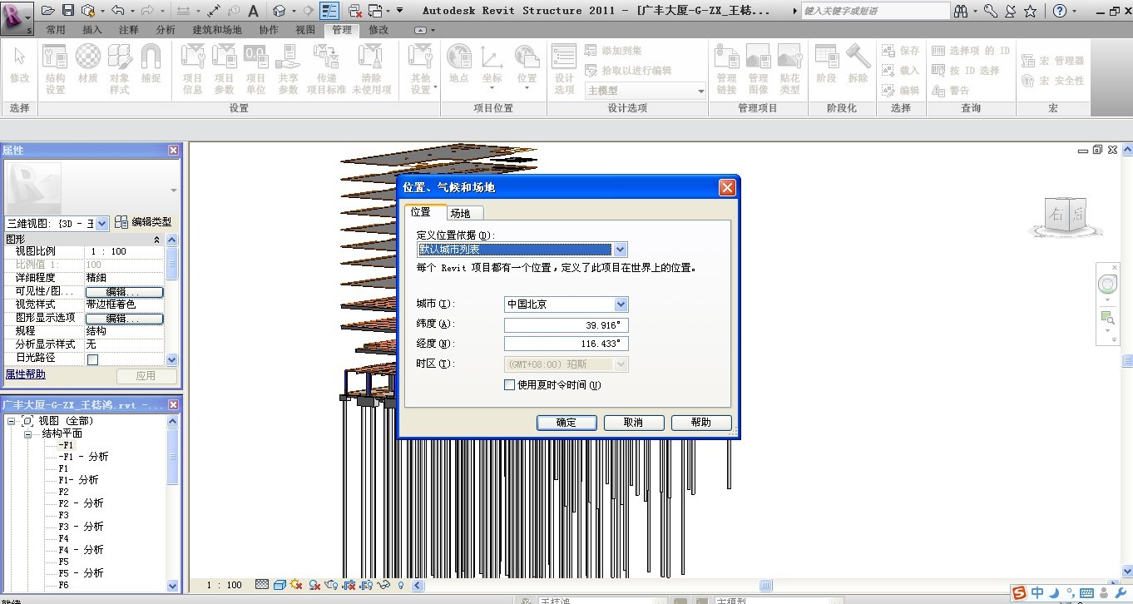Close the 位置、气候和场地 dialog
Screen dimensions: 1133x604
click(726, 187)
